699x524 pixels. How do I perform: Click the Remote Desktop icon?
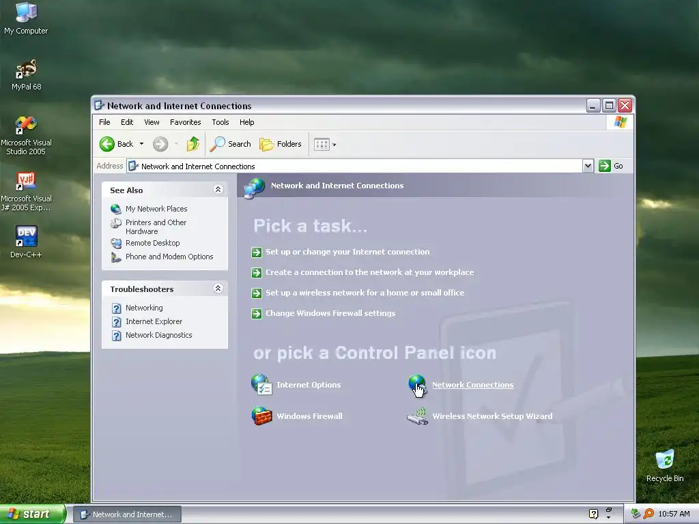[x=116, y=243]
